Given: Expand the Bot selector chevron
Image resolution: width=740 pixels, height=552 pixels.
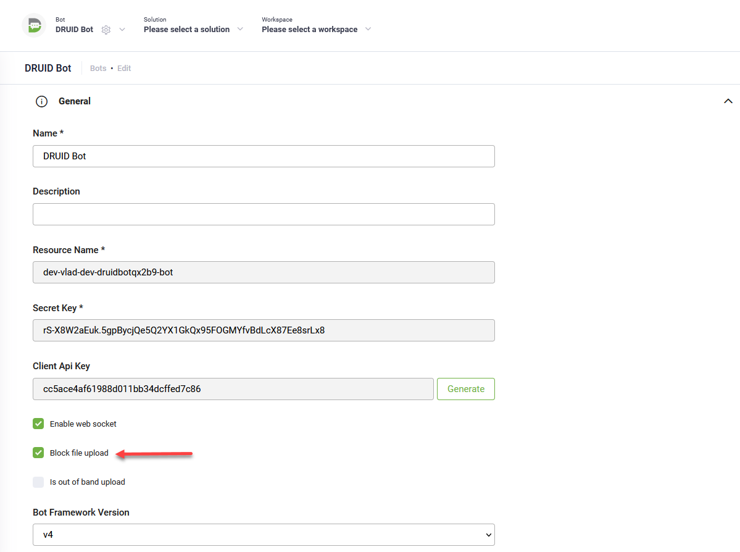Looking at the screenshot, I should (x=122, y=30).
